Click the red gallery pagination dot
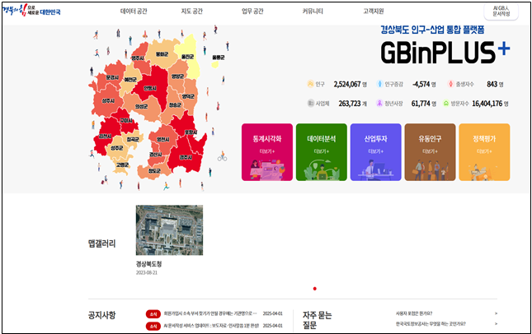This screenshot has width=532, height=334. [x=314, y=289]
